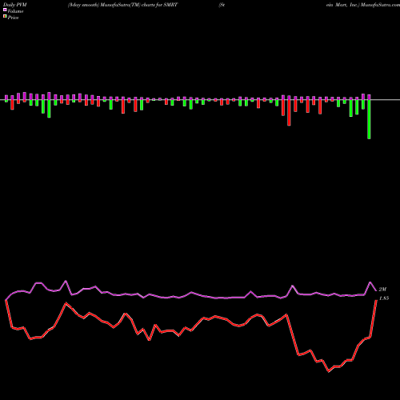
Task: Select the Volume legend label
Action: point(15,11)
